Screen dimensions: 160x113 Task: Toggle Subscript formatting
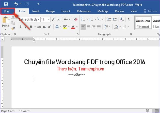[44, 27]
